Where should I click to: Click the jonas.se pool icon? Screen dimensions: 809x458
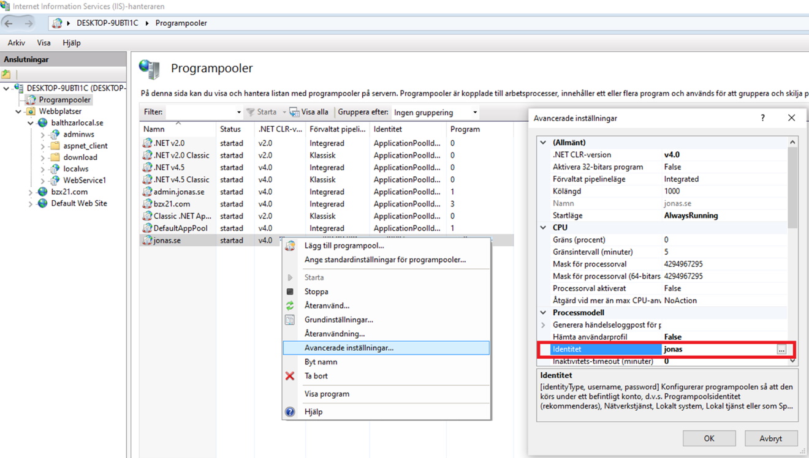[x=147, y=241]
